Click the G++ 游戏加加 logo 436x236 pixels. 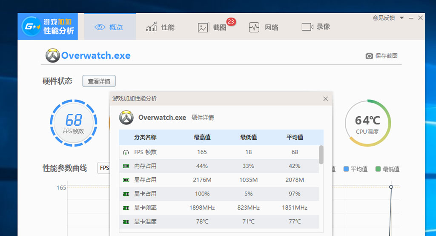coord(48,26)
